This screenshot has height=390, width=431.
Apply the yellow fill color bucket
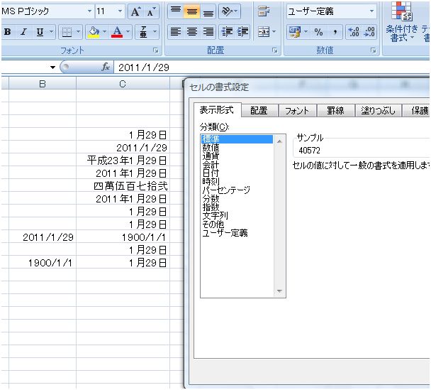[x=94, y=32]
